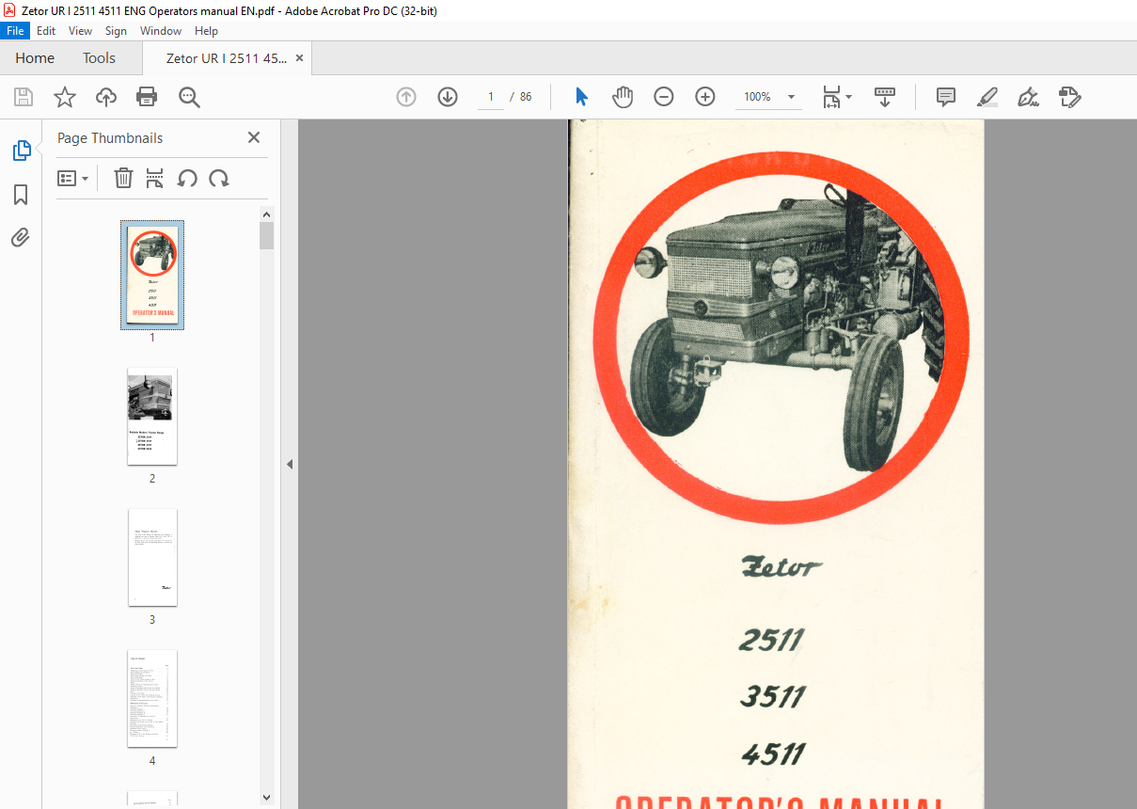
Task: Zoom in with plus button
Action: [705, 97]
